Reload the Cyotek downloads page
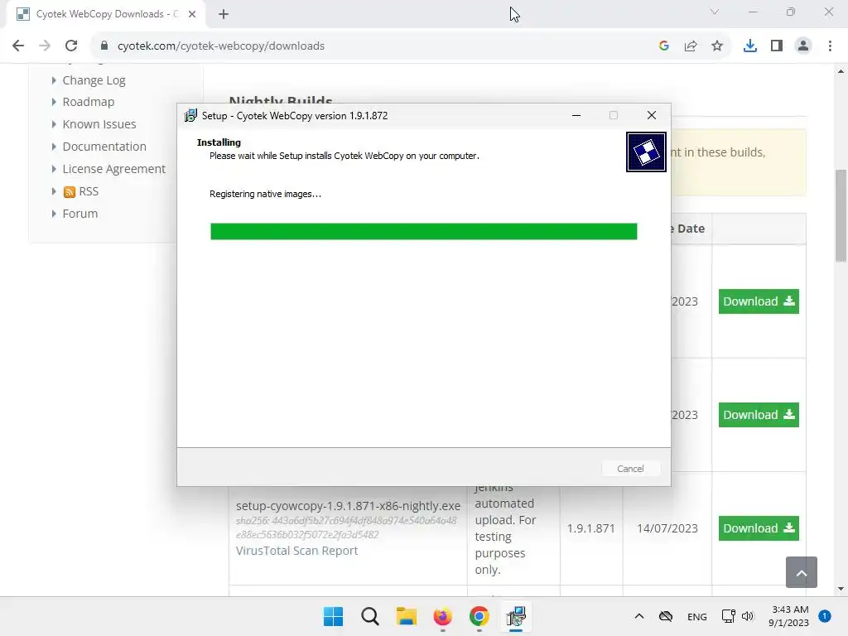Screen dimensions: 848x636 (x=71, y=46)
